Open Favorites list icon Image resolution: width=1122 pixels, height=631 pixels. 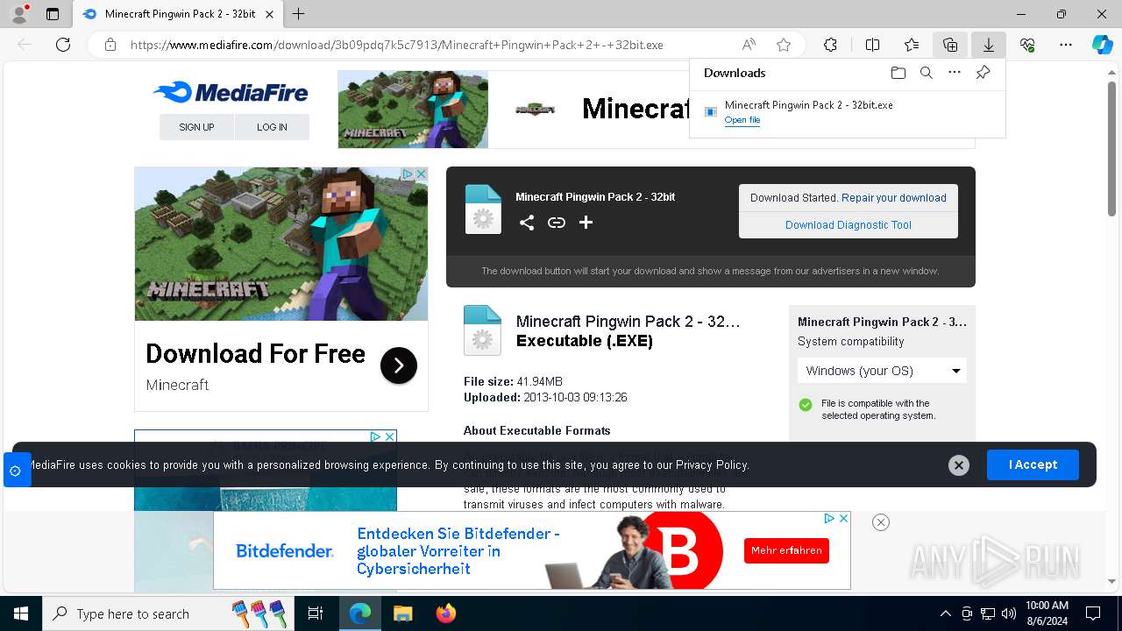point(912,45)
